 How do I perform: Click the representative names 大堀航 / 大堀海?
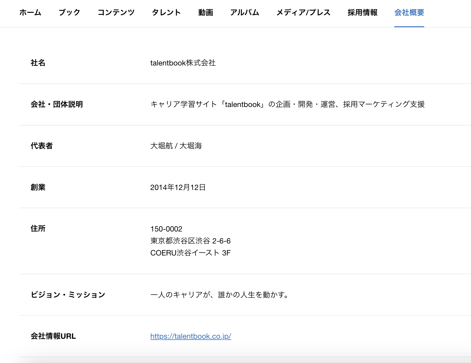tap(176, 146)
